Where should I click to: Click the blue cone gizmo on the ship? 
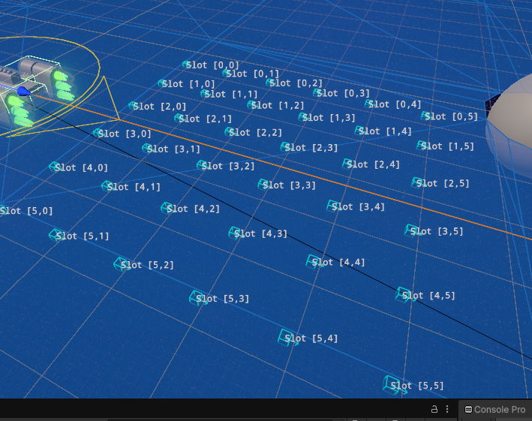[x=24, y=92]
